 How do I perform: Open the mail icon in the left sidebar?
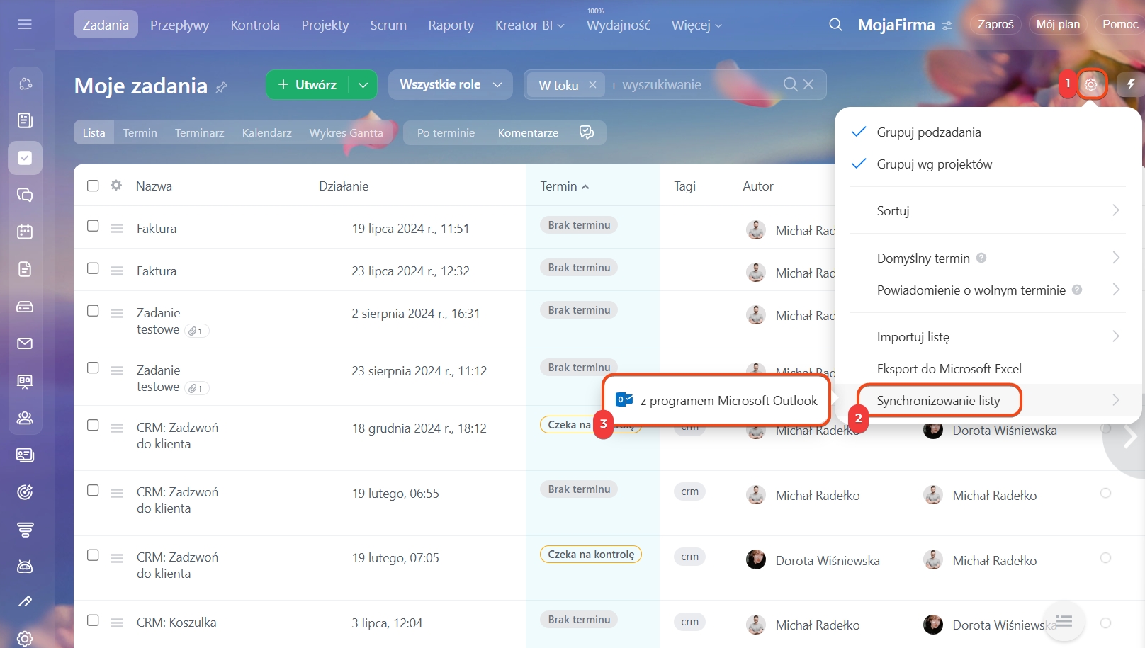click(25, 343)
